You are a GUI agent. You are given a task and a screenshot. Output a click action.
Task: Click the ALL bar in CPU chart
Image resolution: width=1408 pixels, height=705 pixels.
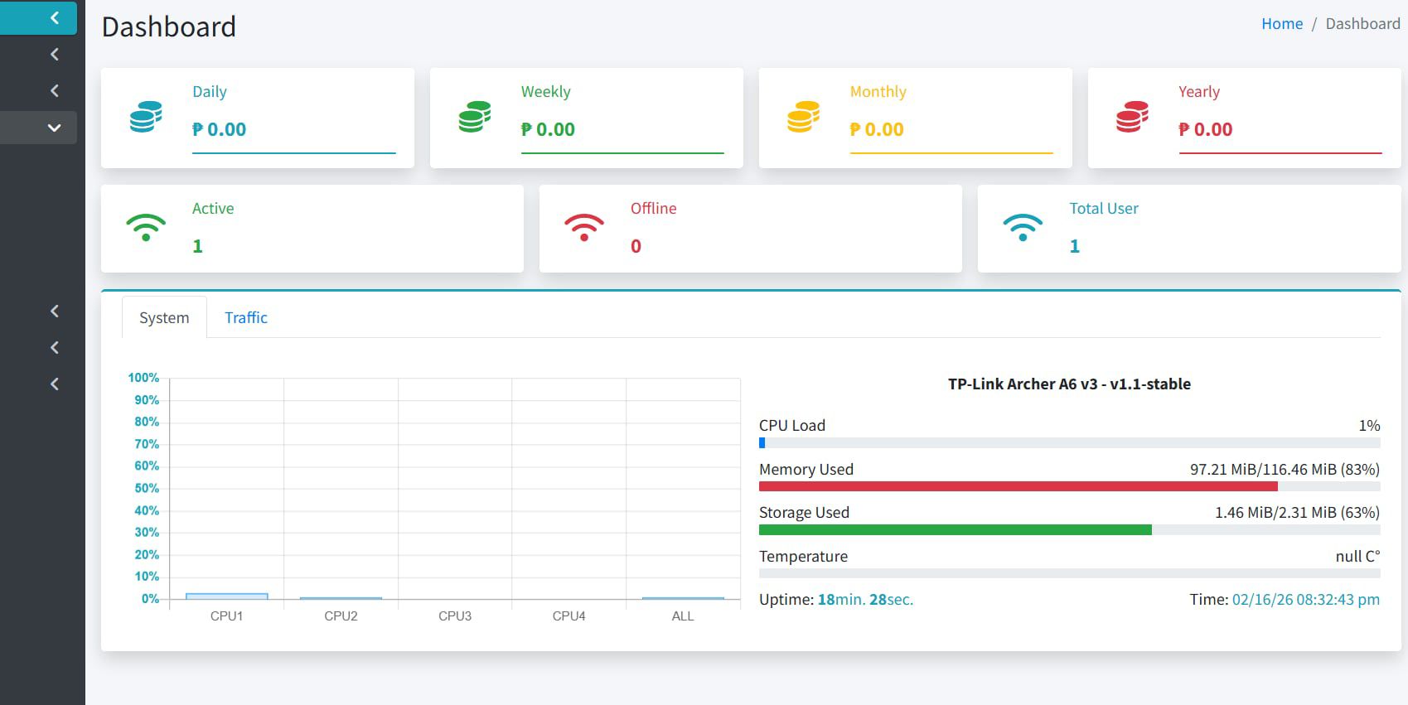pyautogui.click(x=683, y=597)
